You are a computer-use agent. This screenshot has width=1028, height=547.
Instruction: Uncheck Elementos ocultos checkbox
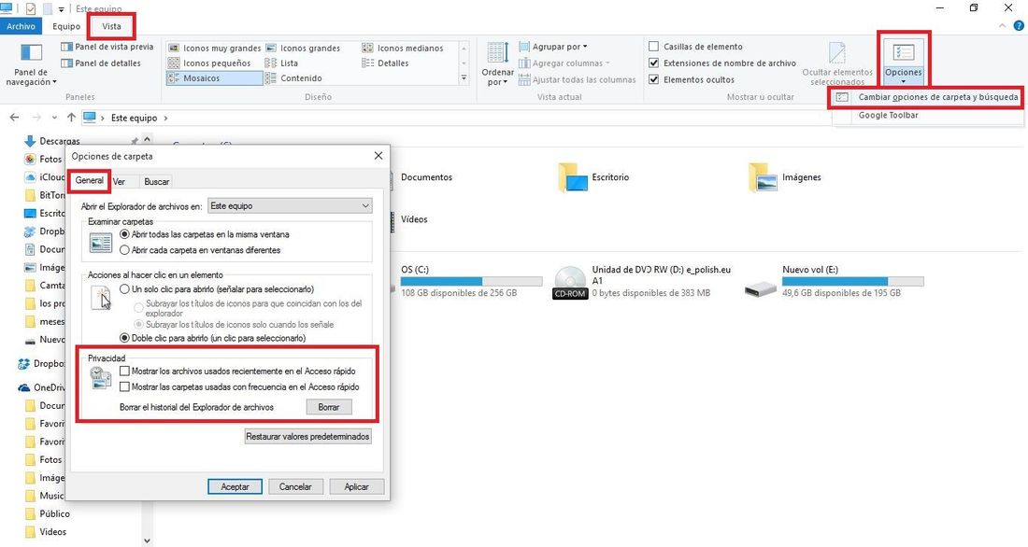click(653, 79)
